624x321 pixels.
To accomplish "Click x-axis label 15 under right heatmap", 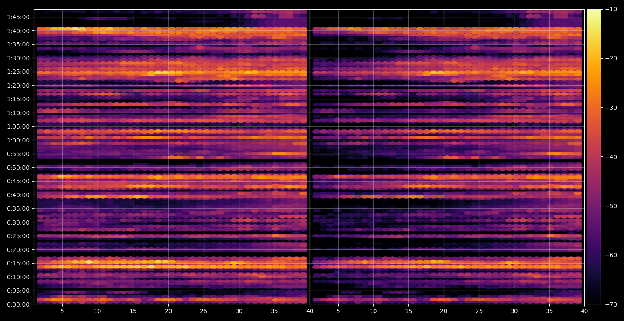I will click(x=408, y=311).
